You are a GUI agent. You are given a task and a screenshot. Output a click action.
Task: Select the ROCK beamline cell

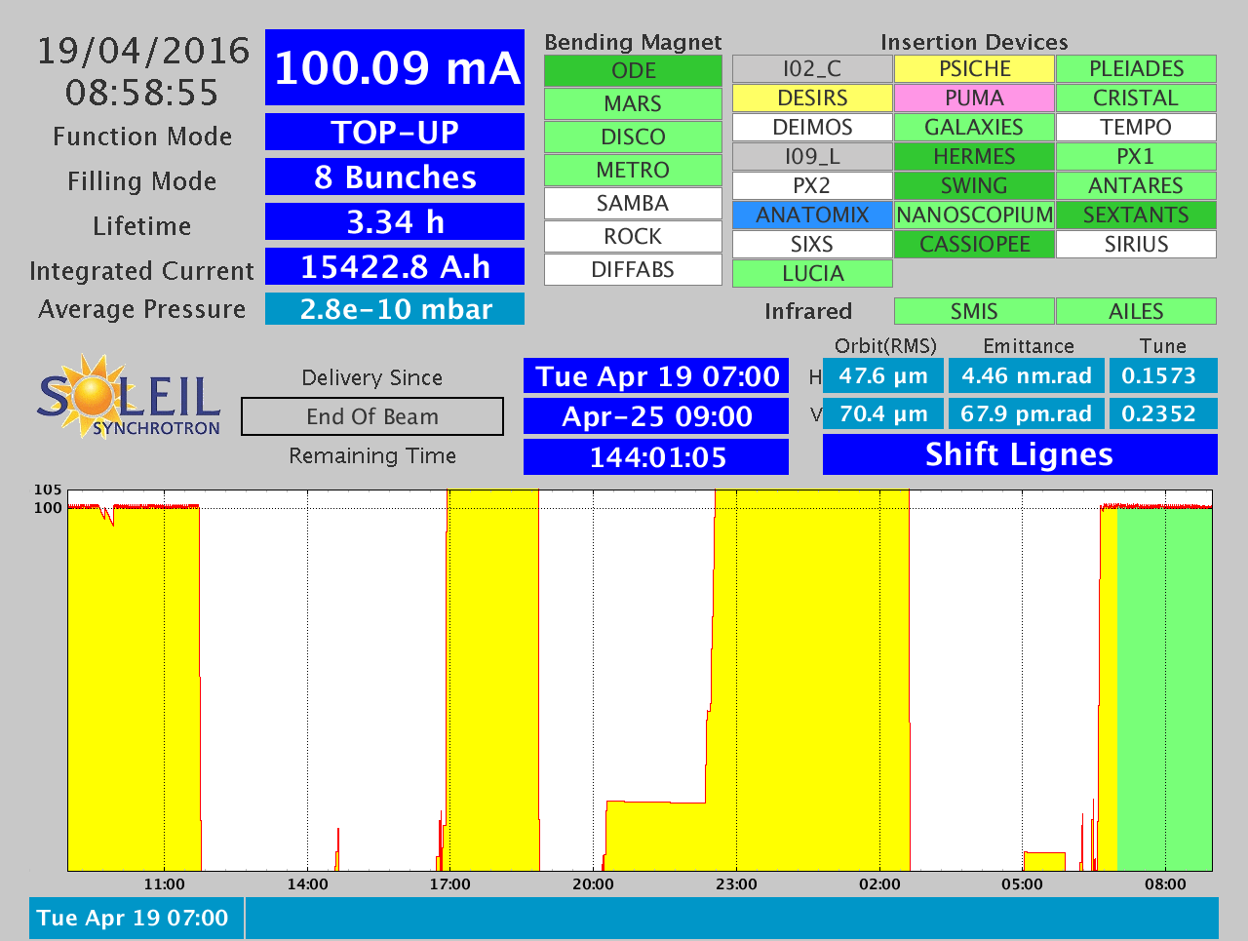633,237
